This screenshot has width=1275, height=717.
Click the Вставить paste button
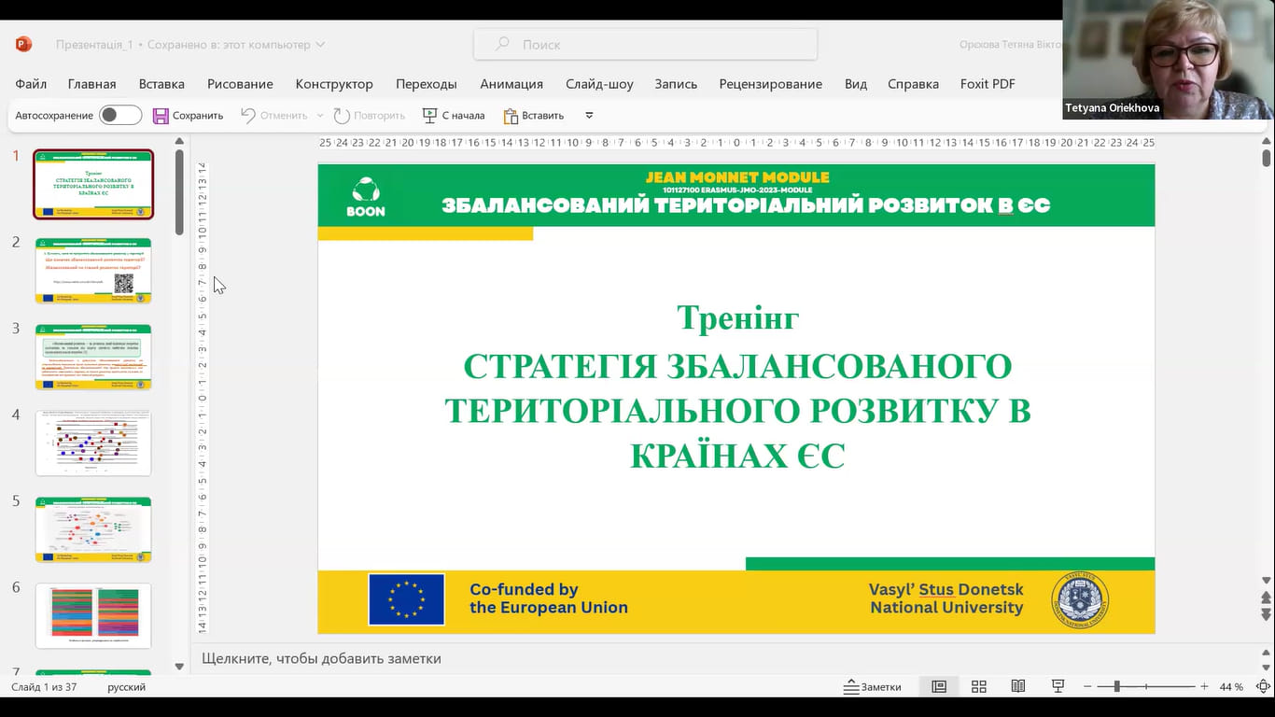tap(534, 116)
